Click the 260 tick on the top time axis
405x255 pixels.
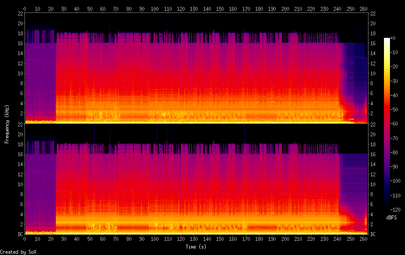pyautogui.click(x=363, y=8)
